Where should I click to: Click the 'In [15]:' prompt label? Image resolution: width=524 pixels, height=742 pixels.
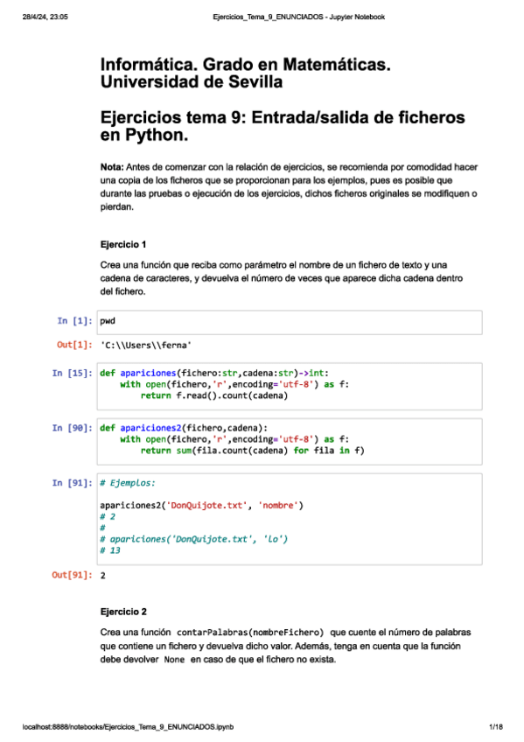coord(73,373)
